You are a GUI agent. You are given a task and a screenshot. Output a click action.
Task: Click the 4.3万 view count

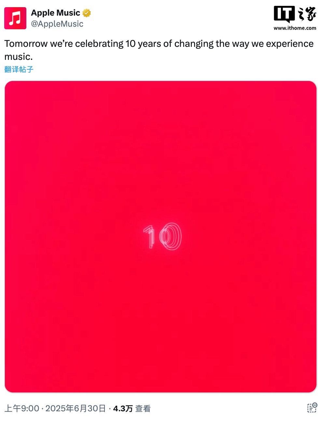(x=123, y=408)
